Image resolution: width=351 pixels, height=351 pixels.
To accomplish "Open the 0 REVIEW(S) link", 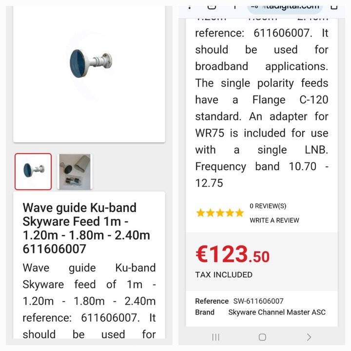I will [x=268, y=206].
